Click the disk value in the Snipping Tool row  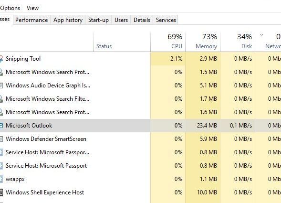coord(243,59)
